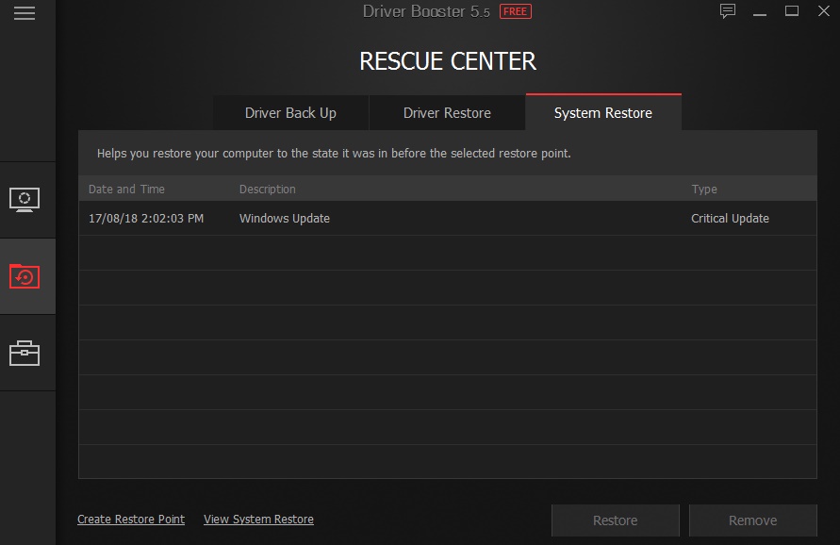Screen dimensions: 840x545
Task: Click the Remove button
Action: click(x=752, y=520)
